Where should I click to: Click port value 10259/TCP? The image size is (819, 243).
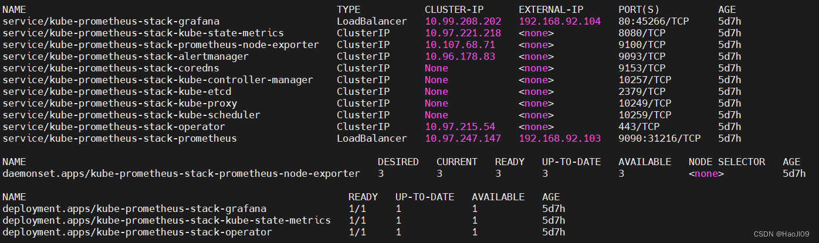point(645,115)
